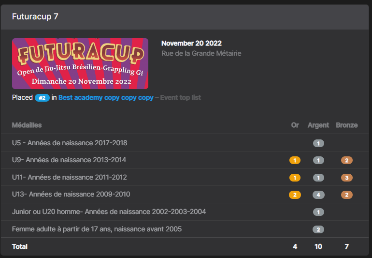The height and width of the screenshot is (258, 372).
Task: Click the U11 gold medal badge
Action: coord(295,178)
